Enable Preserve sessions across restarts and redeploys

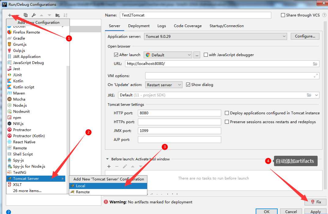pyautogui.click(x=227, y=122)
